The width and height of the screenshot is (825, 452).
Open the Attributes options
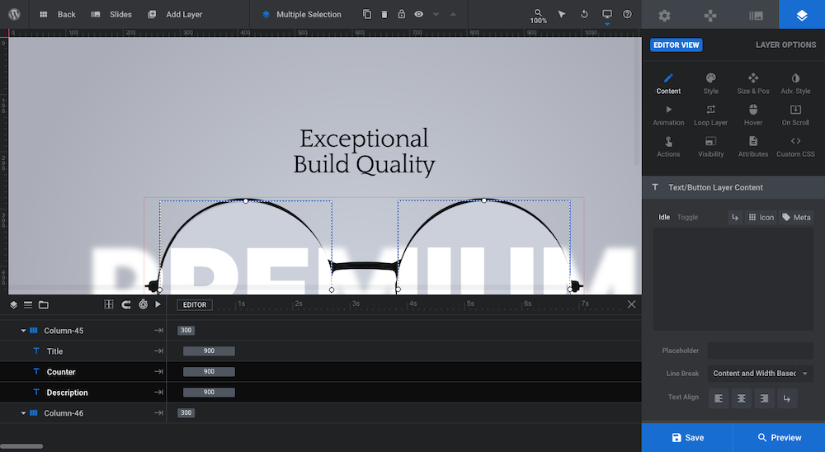pyautogui.click(x=753, y=147)
